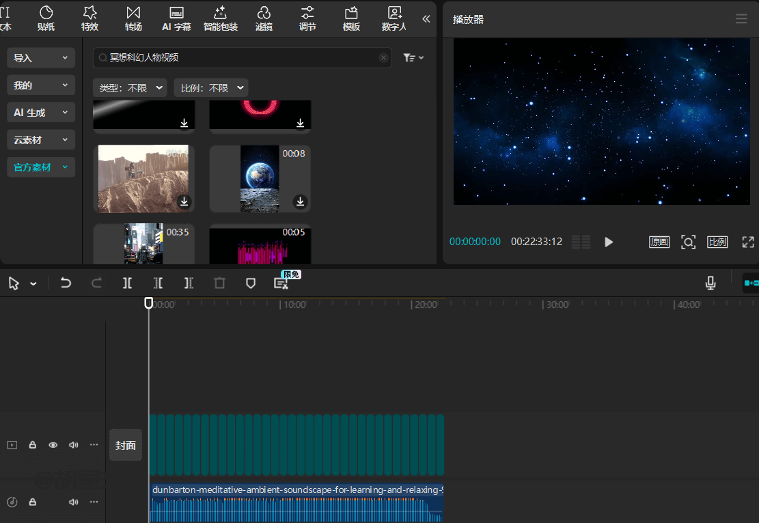The image size is (759, 523).
Task: Expand the 类型 filter dropdown
Action: coord(130,88)
